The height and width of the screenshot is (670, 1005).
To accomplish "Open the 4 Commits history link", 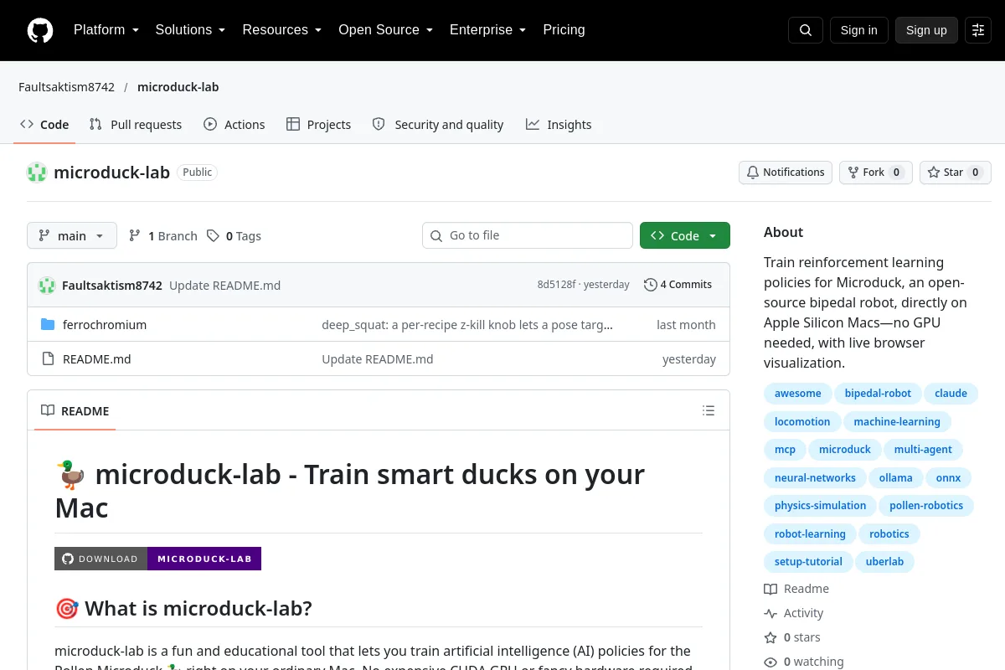I will pos(678,285).
